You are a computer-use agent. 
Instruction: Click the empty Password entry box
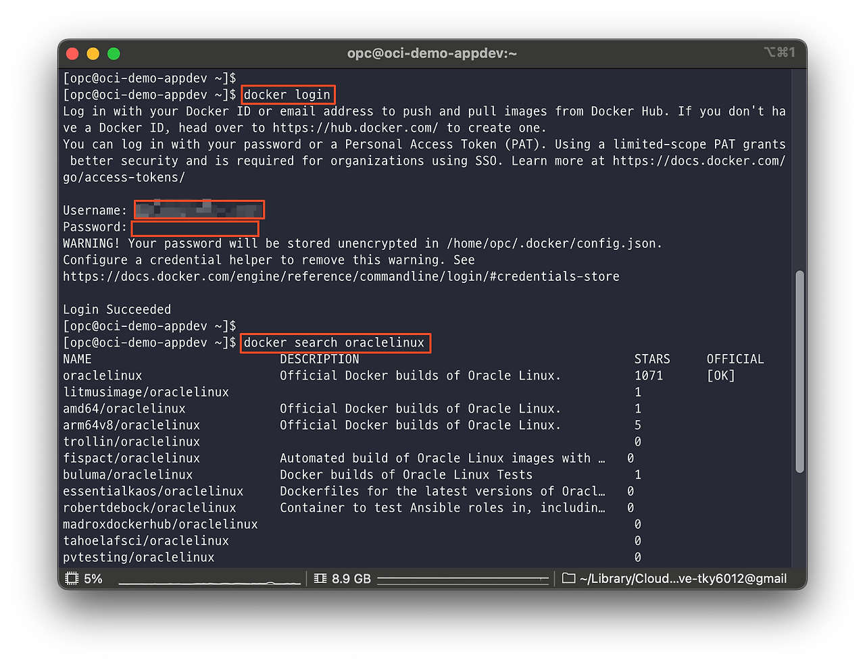(195, 228)
